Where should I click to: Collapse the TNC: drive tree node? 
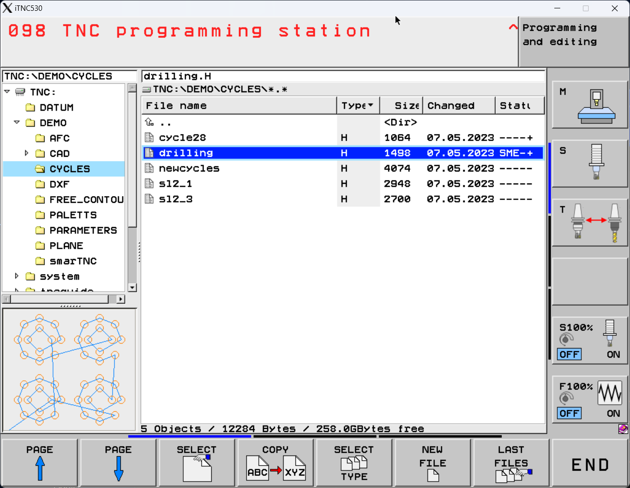7,91
